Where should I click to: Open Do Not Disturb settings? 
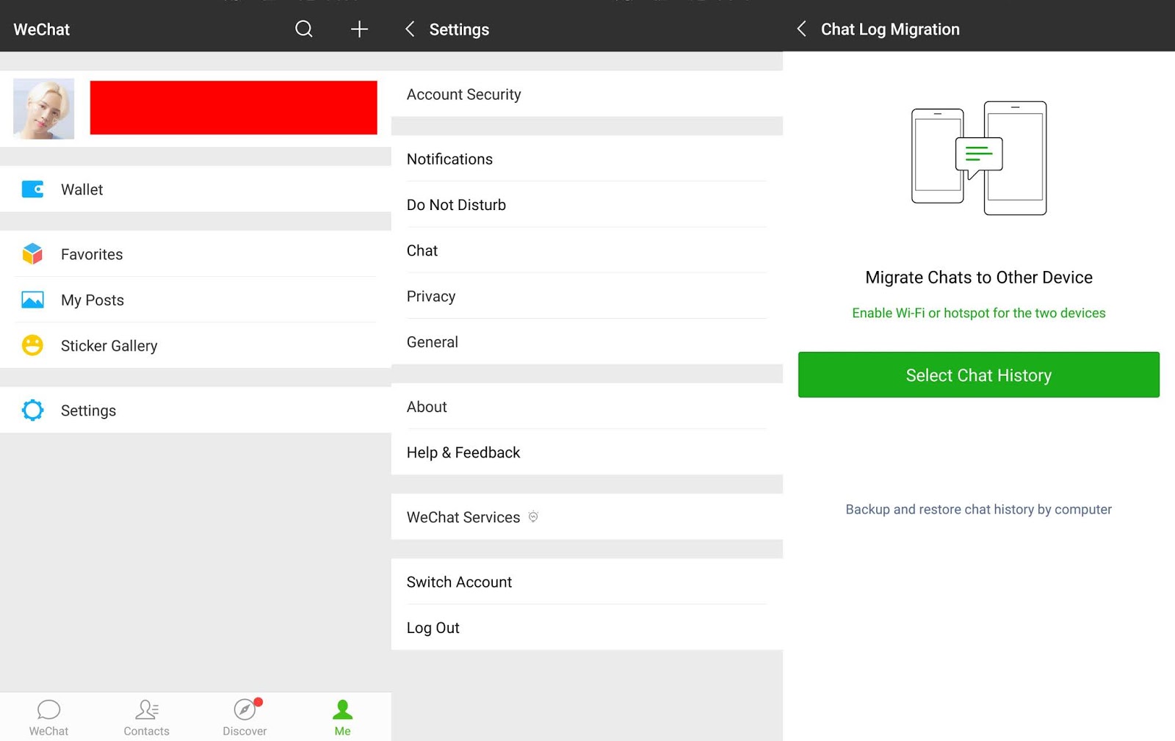(x=587, y=204)
